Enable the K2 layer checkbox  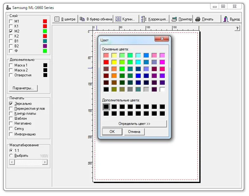[x=11, y=36]
